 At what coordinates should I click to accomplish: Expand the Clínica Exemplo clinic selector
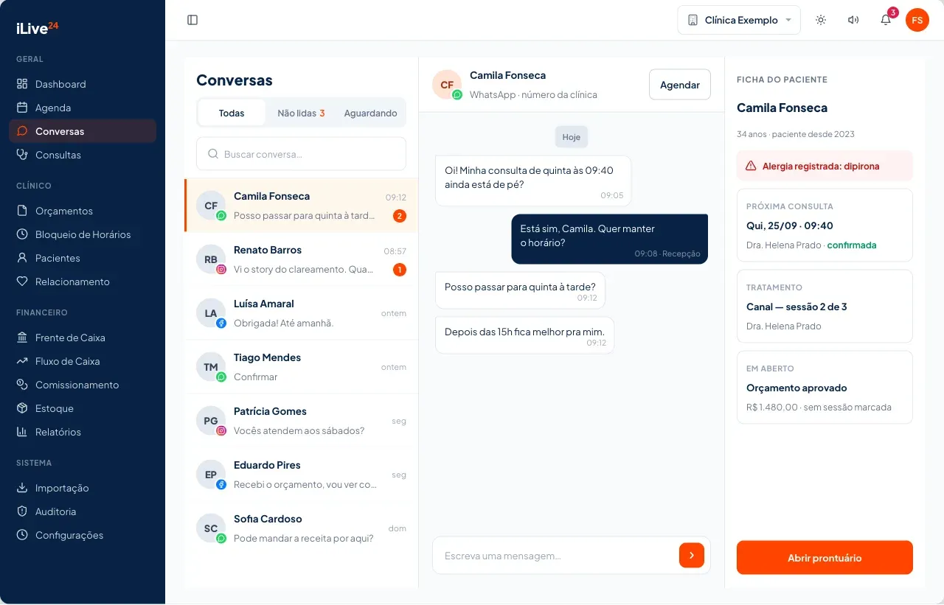click(739, 20)
